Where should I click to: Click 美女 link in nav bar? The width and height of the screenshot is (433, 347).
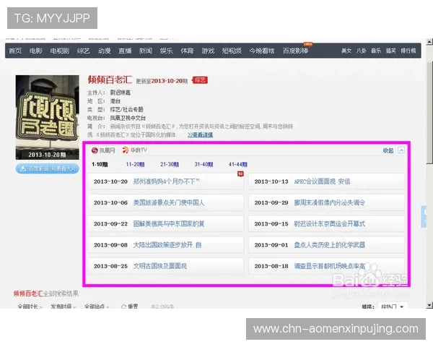(346, 51)
